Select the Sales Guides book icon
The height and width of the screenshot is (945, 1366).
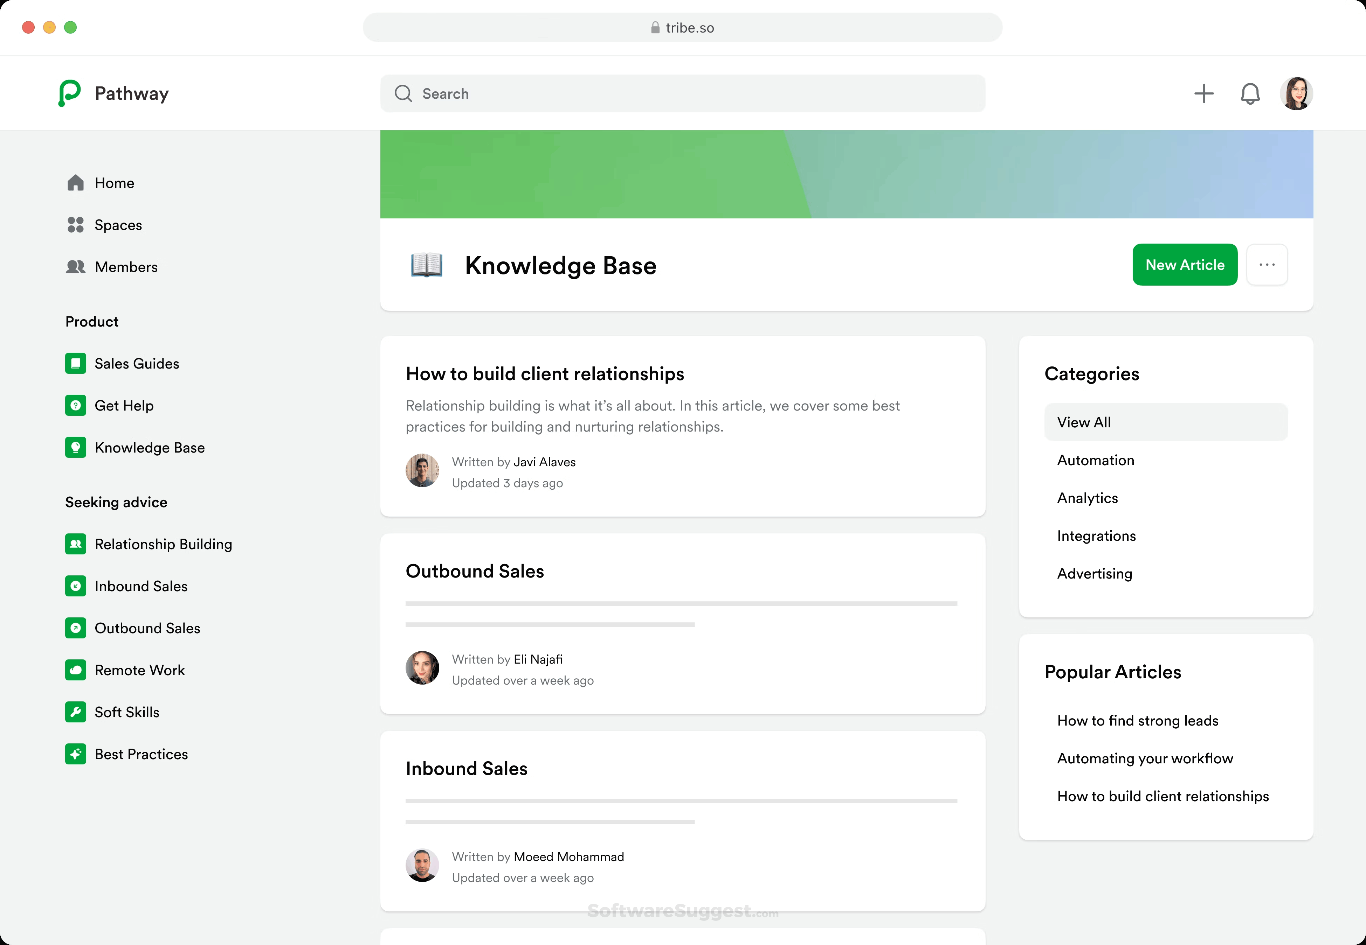tap(76, 363)
